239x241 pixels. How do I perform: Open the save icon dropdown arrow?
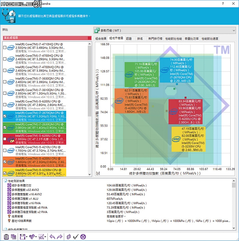(27, 237)
